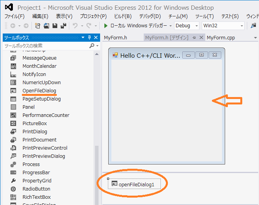The image size is (259, 205).
Task: Select the PrintDocument icon in Toolbox
Action: click(x=13, y=140)
